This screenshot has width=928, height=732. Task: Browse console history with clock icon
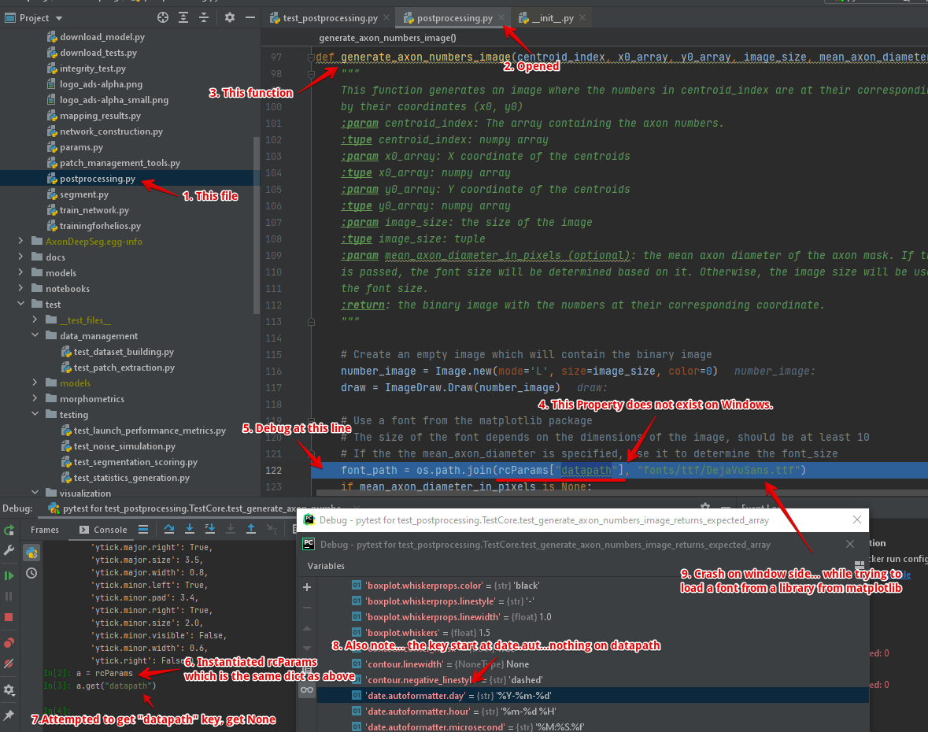point(31,574)
